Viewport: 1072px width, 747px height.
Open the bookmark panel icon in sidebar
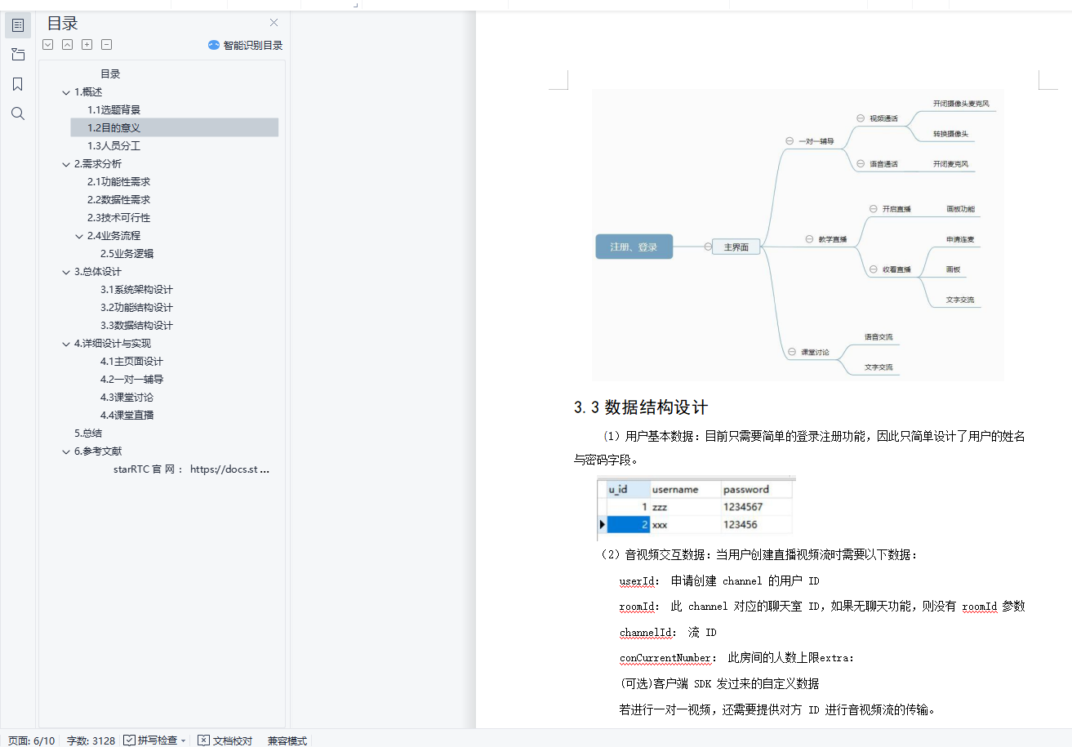pos(18,84)
